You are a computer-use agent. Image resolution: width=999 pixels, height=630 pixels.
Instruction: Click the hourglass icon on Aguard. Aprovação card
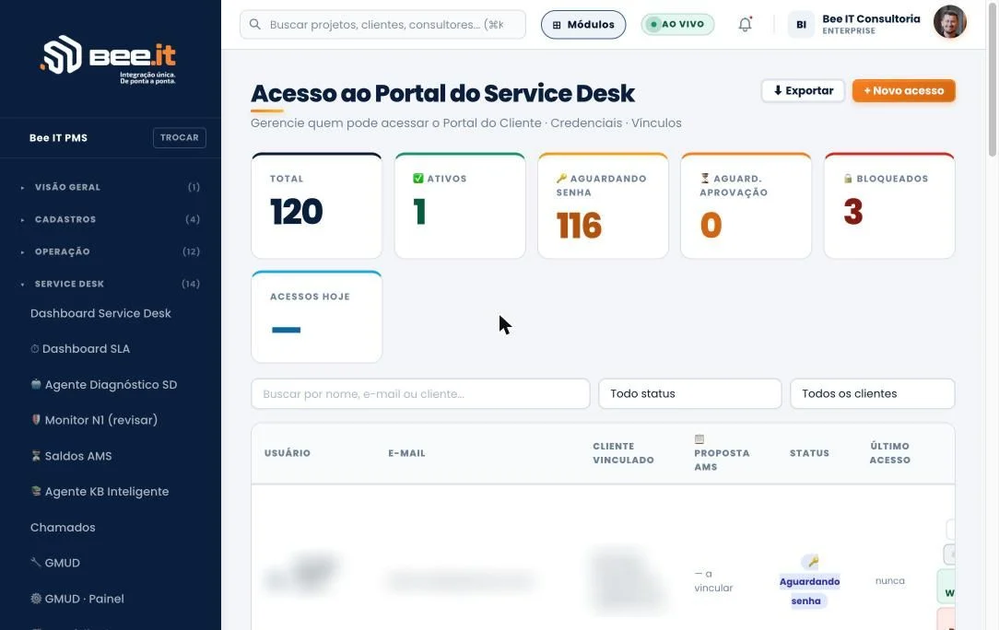tap(705, 179)
